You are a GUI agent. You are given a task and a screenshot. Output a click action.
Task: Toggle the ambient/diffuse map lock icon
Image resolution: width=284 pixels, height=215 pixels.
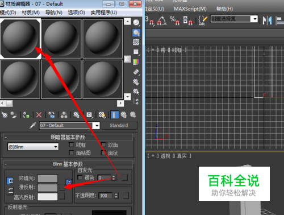pyautogui.click(x=69, y=182)
